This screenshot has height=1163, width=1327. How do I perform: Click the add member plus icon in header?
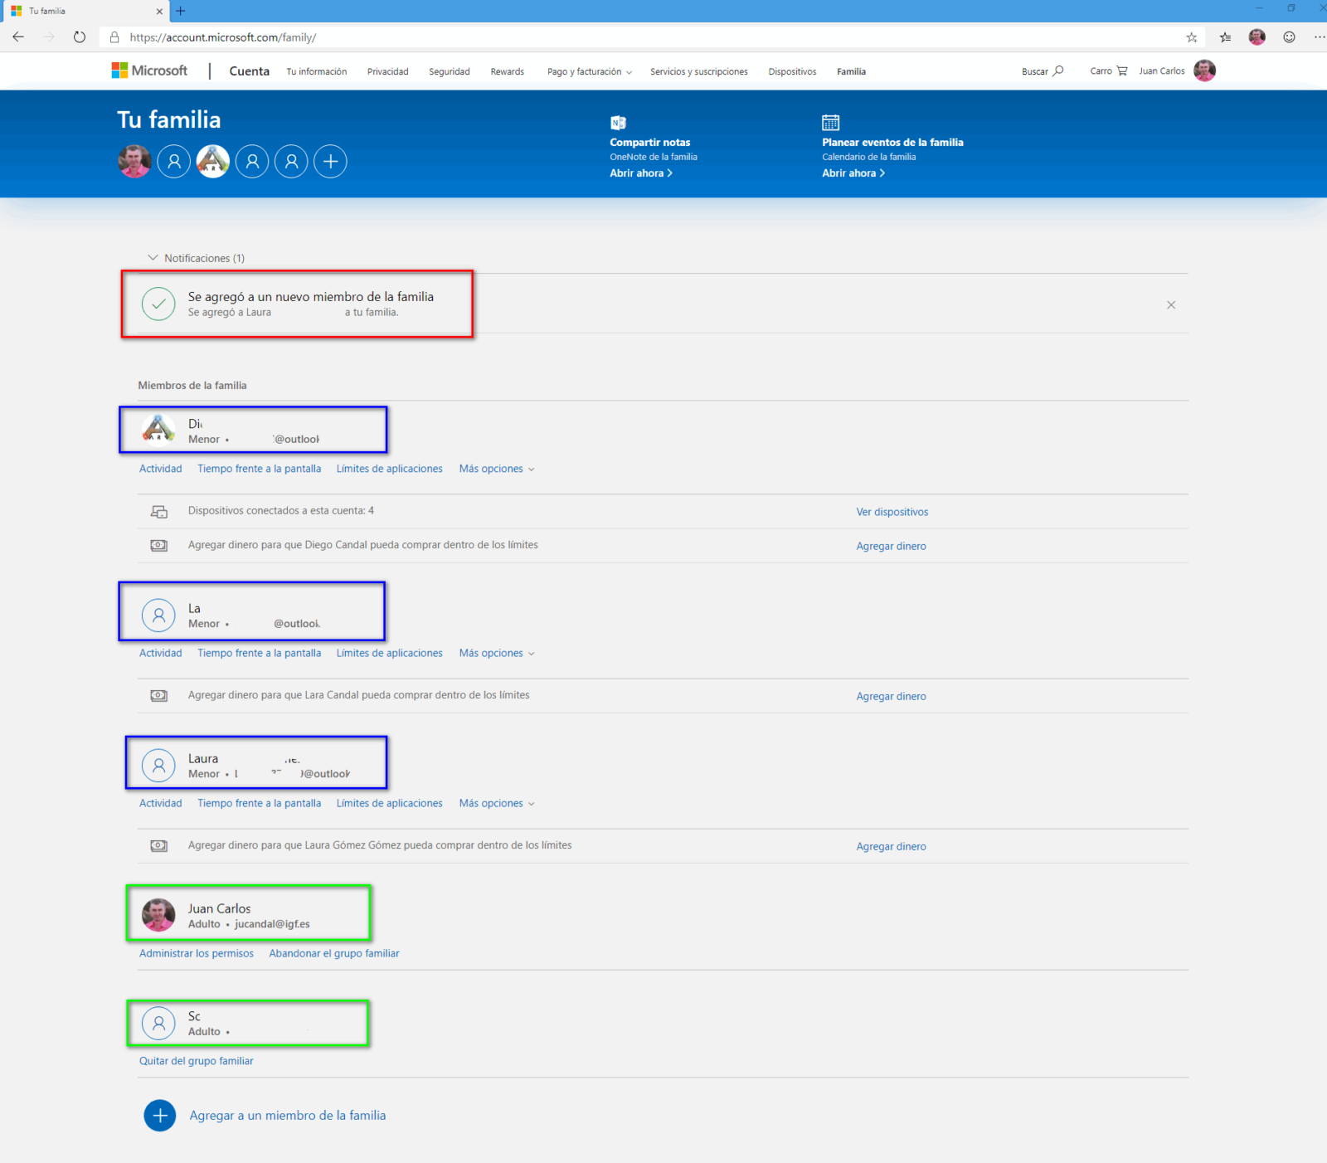click(x=330, y=162)
